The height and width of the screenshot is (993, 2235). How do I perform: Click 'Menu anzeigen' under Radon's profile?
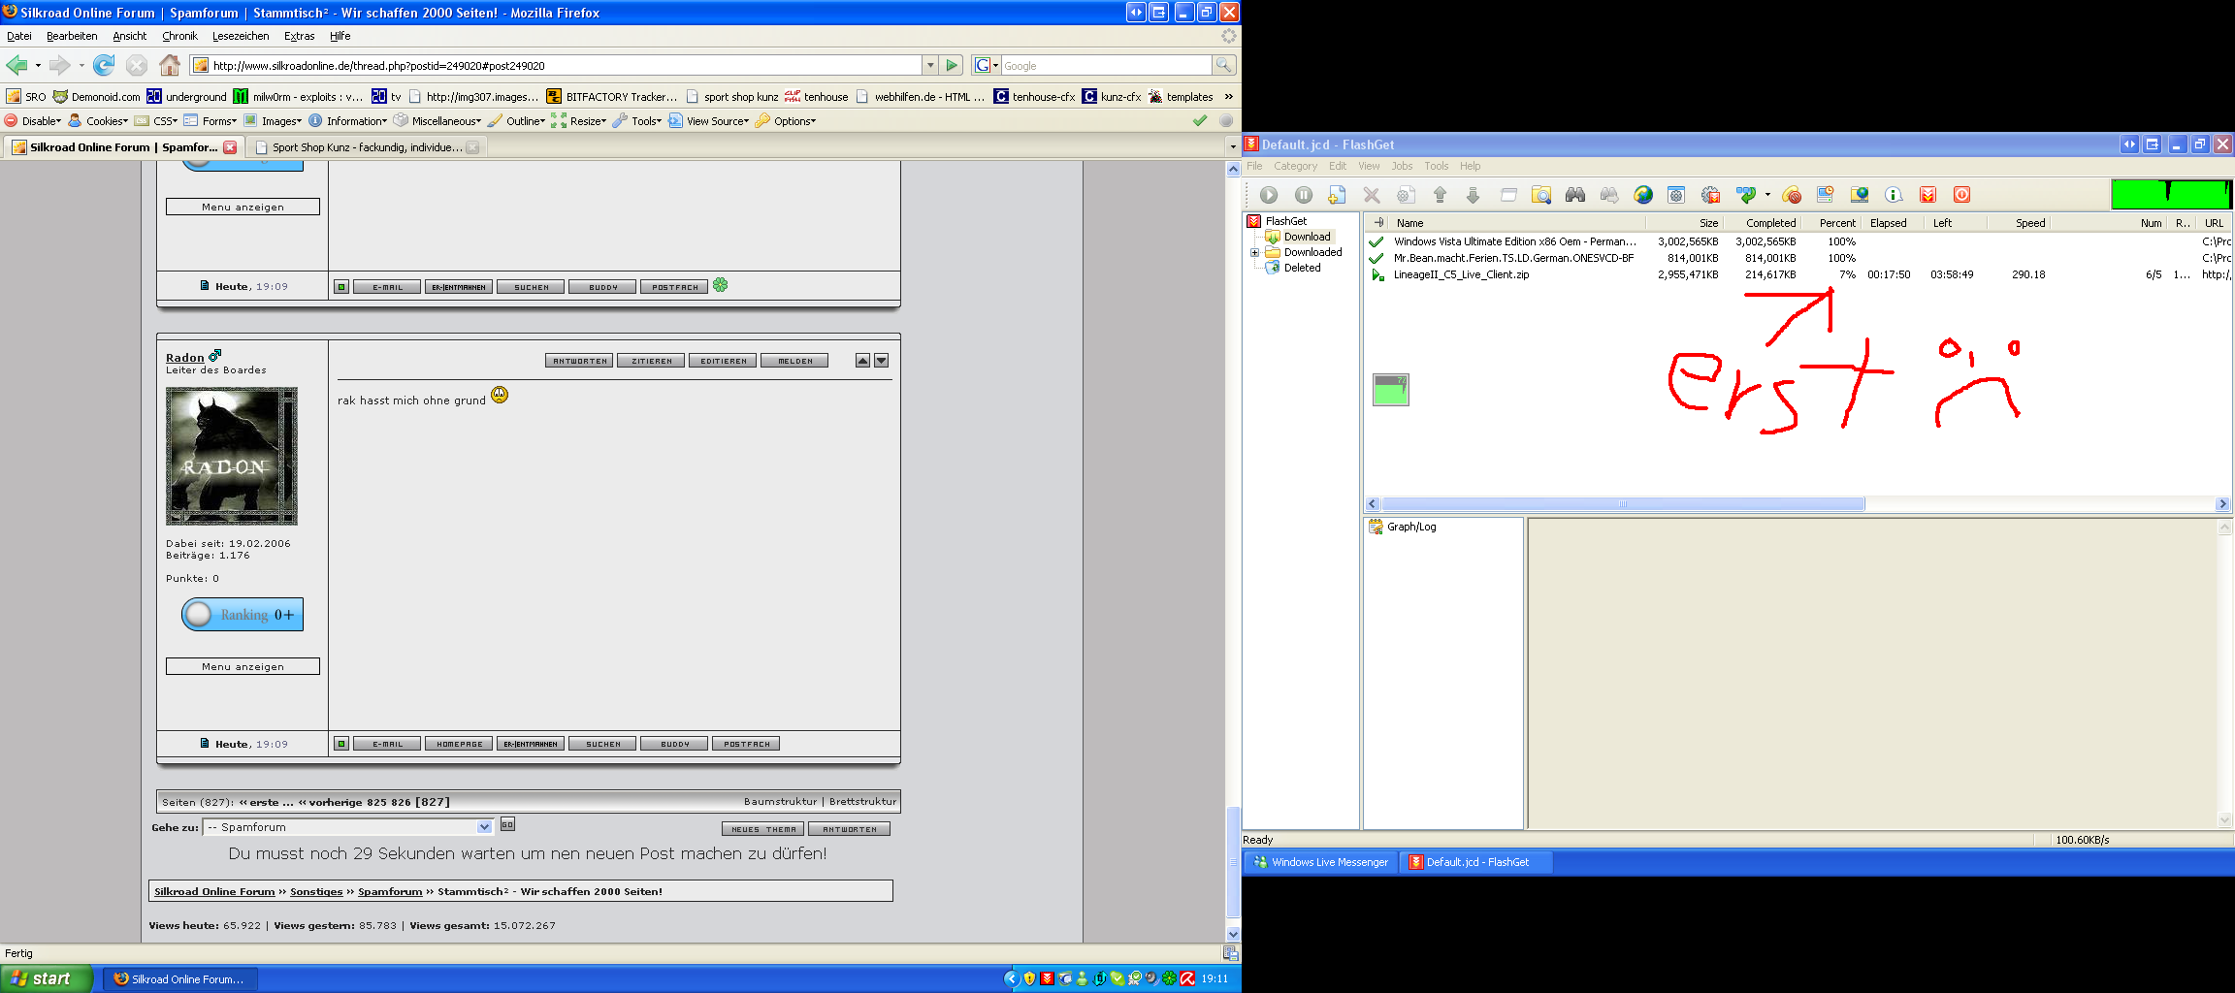point(243,667)
